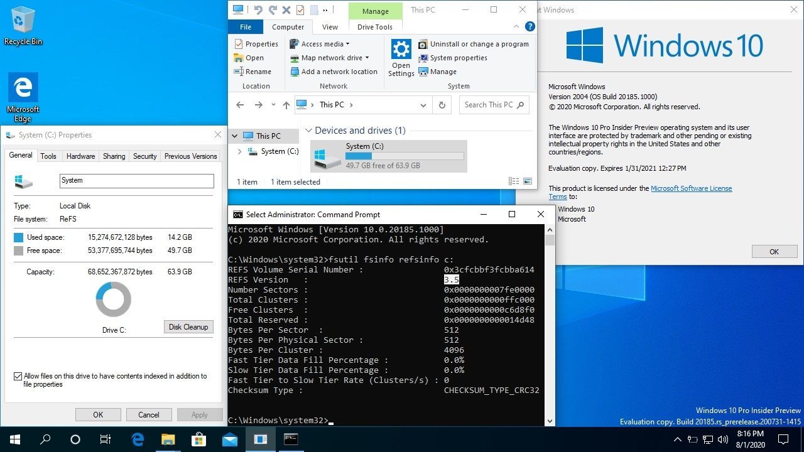
Task: Open the Sharing tab in Properties dialog
Action: (114, 156)
